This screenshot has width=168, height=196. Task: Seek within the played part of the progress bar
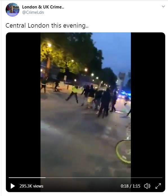tap(27, 177)
